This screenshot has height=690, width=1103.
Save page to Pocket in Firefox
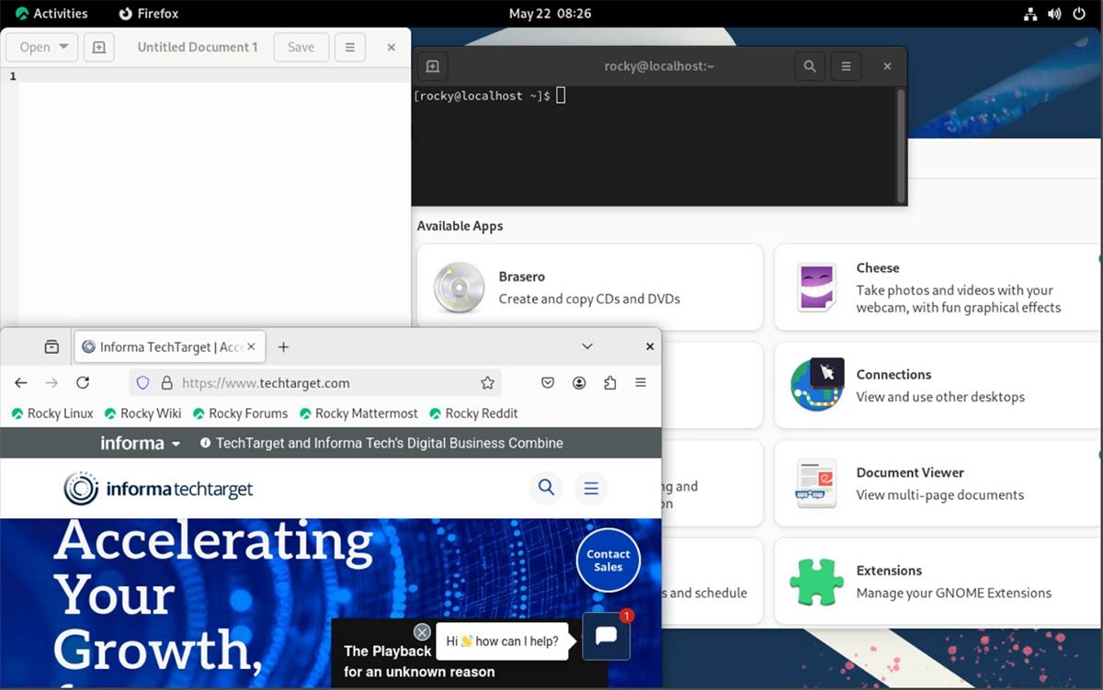548,382
